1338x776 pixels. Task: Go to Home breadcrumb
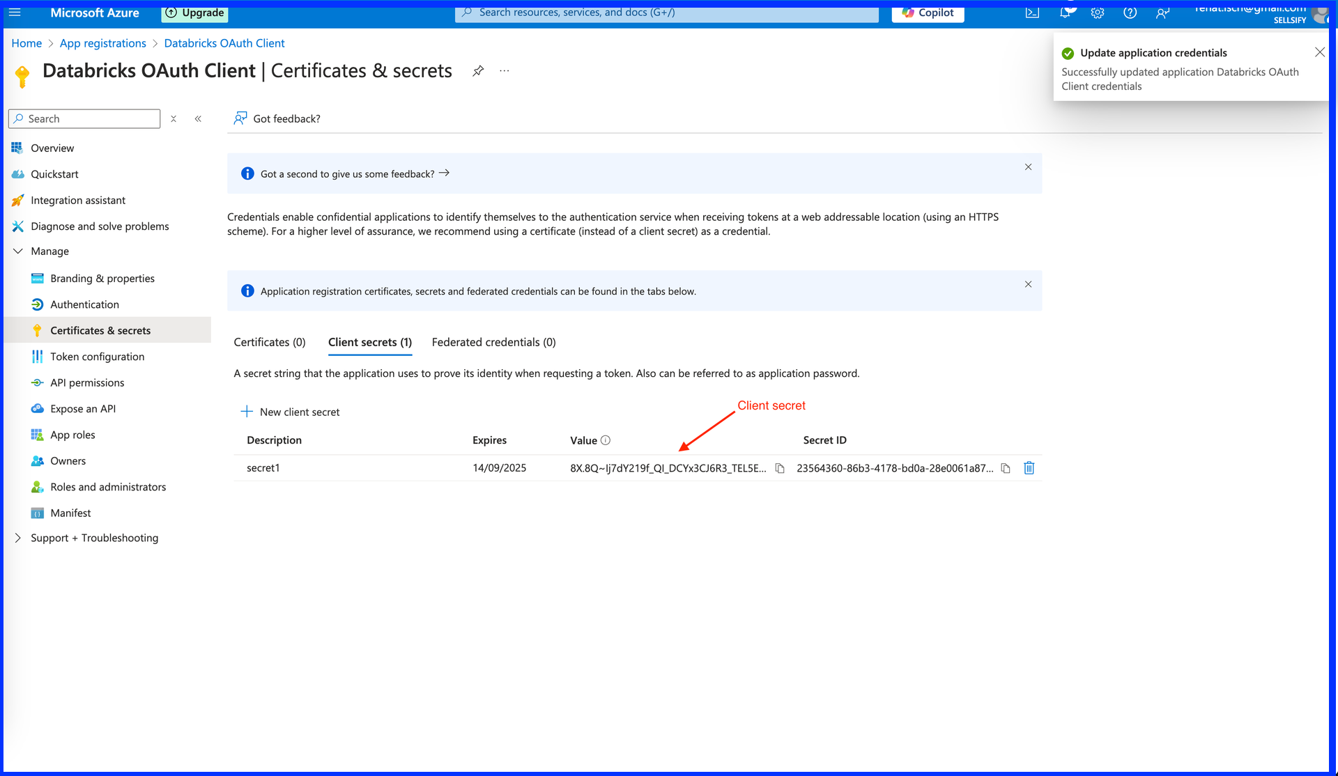(x=26, y=43)
